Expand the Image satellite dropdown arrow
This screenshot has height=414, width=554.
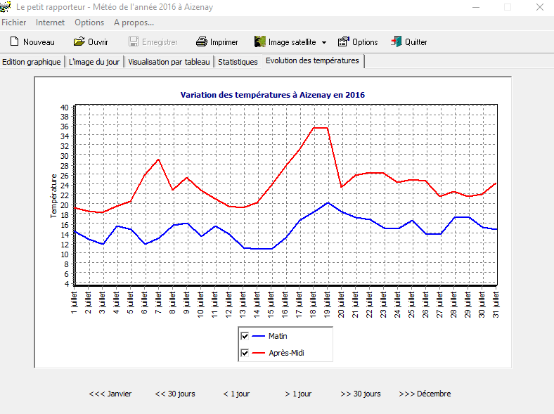[x=323, y=43]
